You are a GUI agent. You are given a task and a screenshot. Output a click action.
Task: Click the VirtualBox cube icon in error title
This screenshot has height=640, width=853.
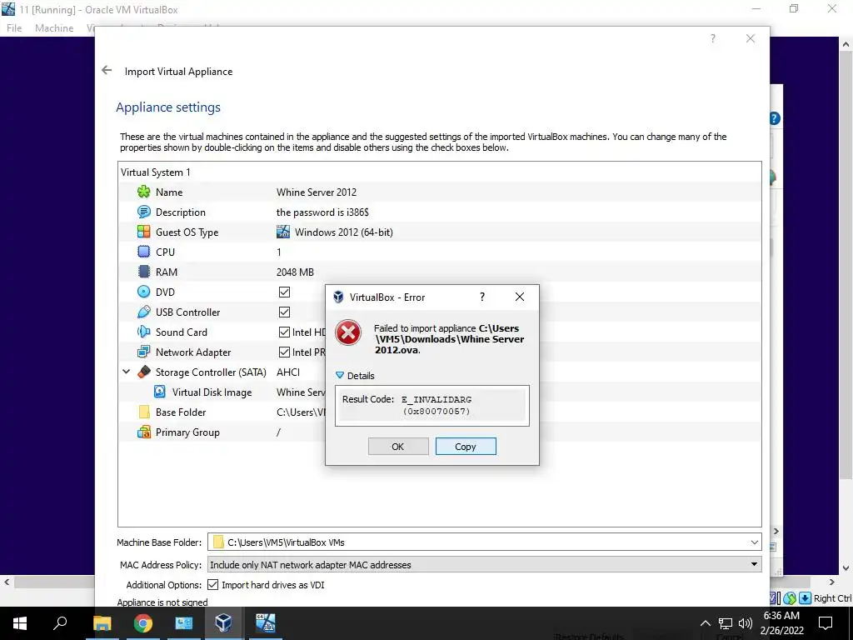338,297
